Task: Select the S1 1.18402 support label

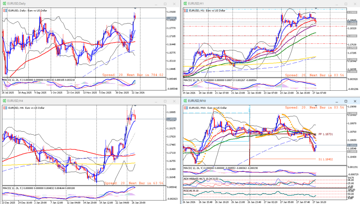Action: (x=325, y=159)
